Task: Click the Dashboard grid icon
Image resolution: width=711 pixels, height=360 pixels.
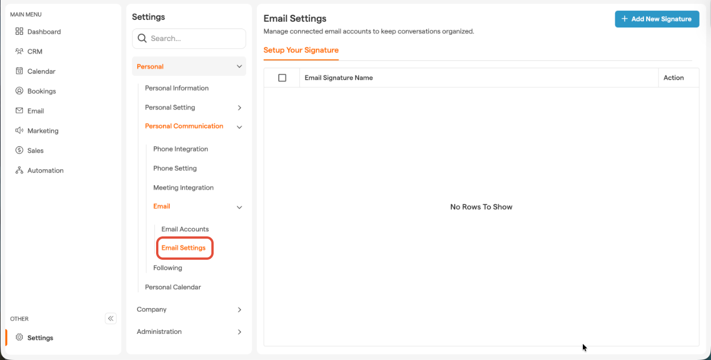Action: (x=19, y=31)
